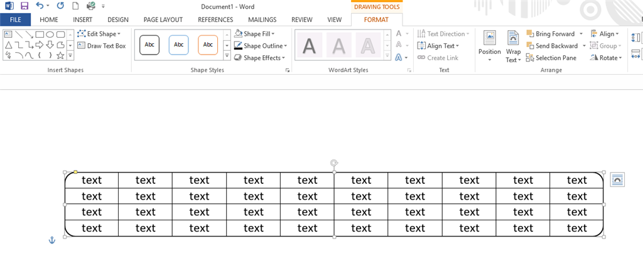
Task: Switch to the HOME tab
Action: coord(49,19)
